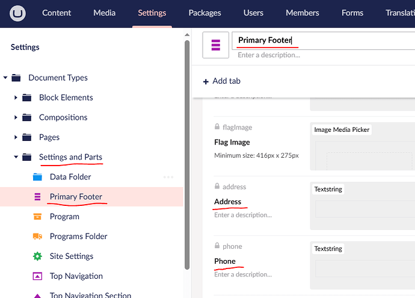Click the Program archive box icon

click(37, 217)
